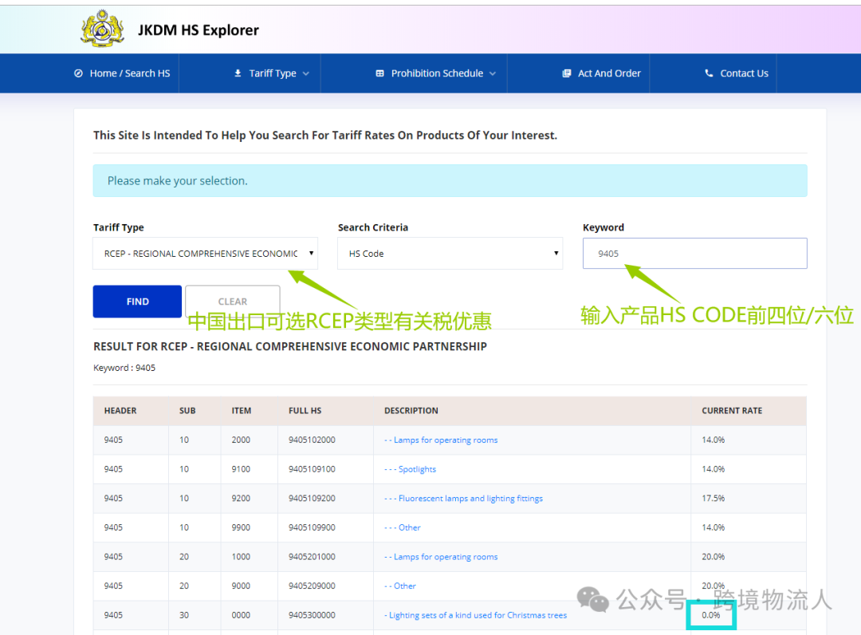Expand the Prohibition Schedule menu chevron

[493, 73]
